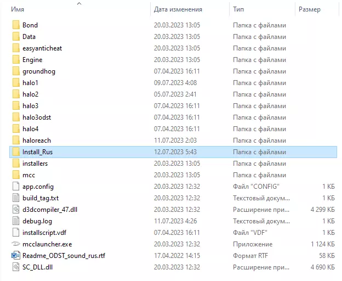Click the Engine folder icon

(x=16, y=60)
